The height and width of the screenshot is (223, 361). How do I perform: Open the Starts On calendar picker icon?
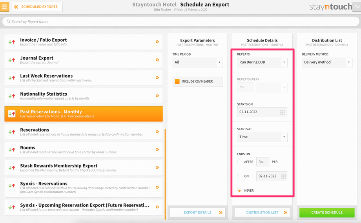(x=283, y=112)
